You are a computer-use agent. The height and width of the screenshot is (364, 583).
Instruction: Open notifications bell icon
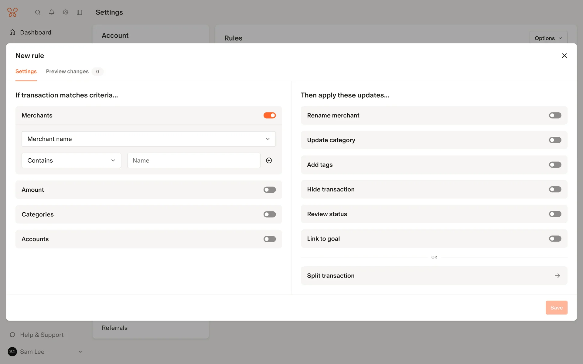click(x=52, y=12)
